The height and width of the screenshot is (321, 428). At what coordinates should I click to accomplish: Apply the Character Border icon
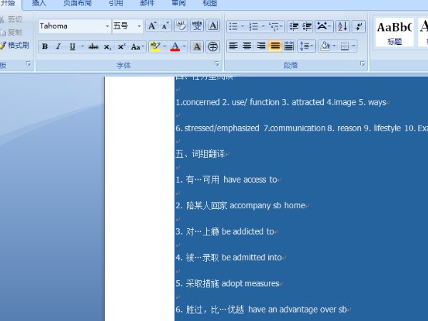(x=213, y=26)
